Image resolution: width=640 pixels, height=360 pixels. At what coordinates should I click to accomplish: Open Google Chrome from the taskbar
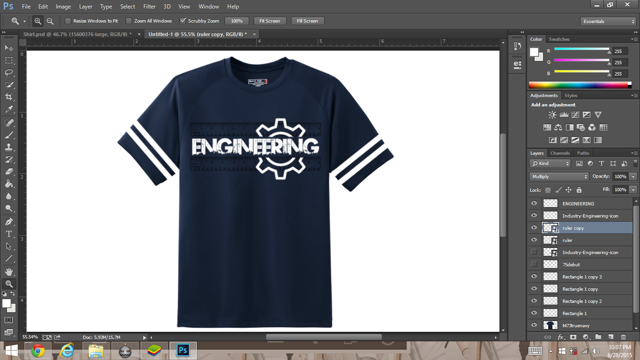point(37,350)
